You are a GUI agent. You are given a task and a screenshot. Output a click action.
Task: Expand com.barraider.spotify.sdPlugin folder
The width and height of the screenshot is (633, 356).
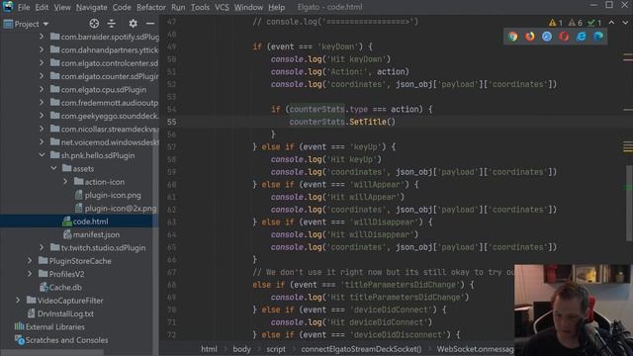[42, 37]
